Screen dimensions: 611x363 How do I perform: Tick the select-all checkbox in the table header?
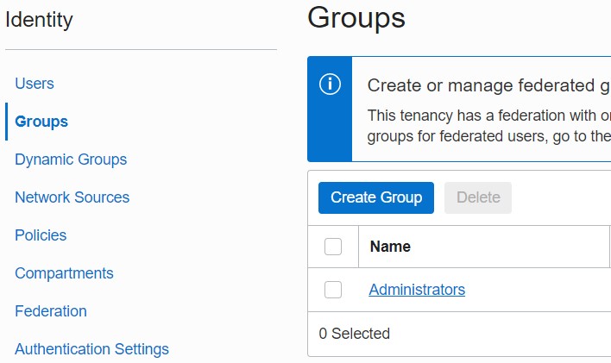333,247
